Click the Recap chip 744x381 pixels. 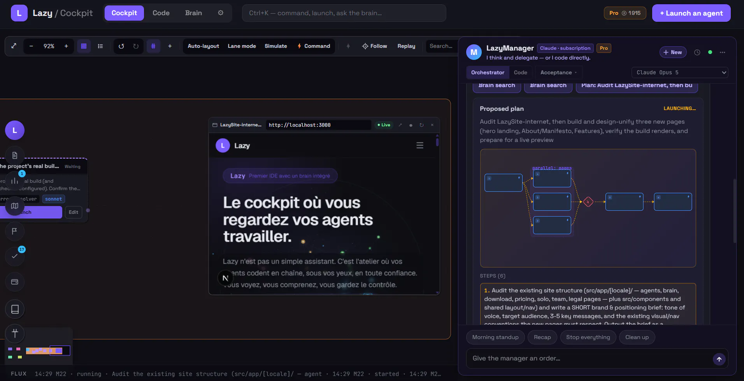click(542, 337)
